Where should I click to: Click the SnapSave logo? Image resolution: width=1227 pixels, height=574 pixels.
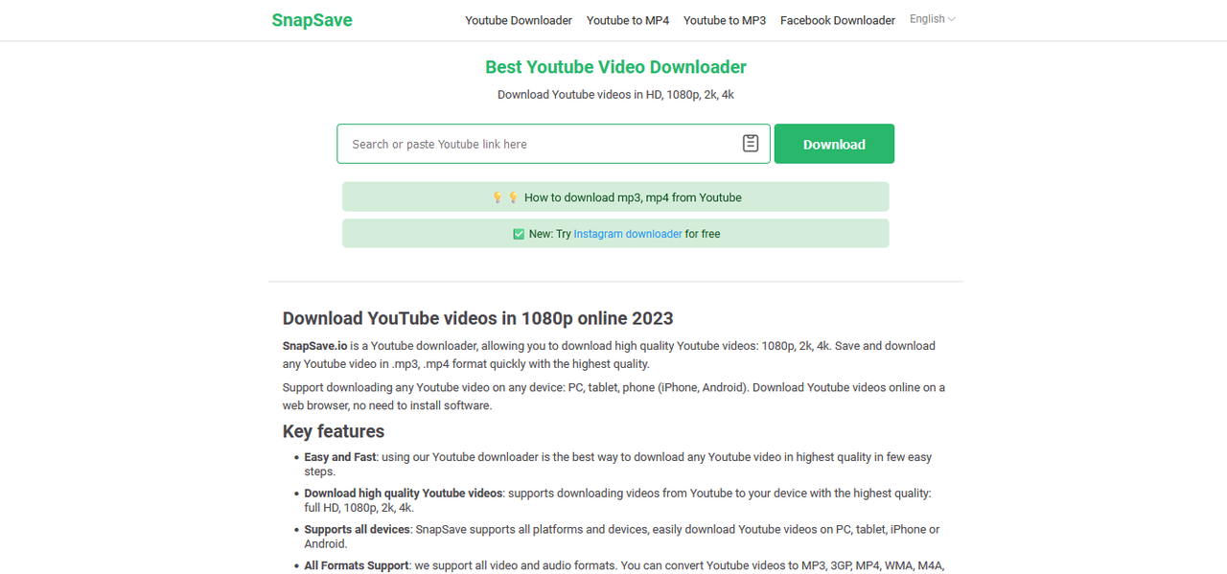[x=312, y=20]
